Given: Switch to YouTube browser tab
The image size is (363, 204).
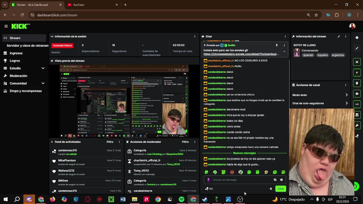Looking at the screenshot, I should click(93, 5).
